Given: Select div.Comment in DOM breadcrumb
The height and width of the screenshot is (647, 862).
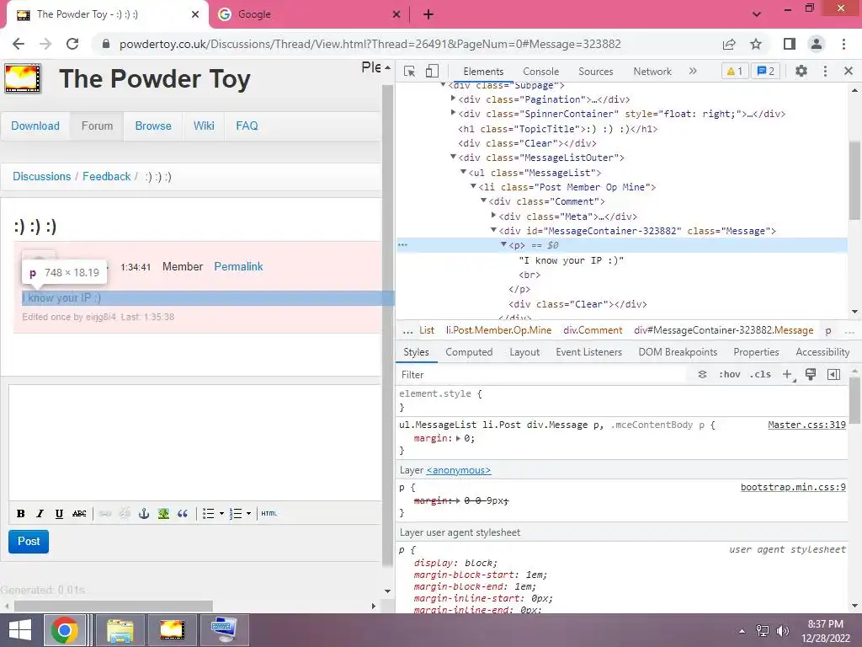Looking at the screenshot, I should 593,330.
